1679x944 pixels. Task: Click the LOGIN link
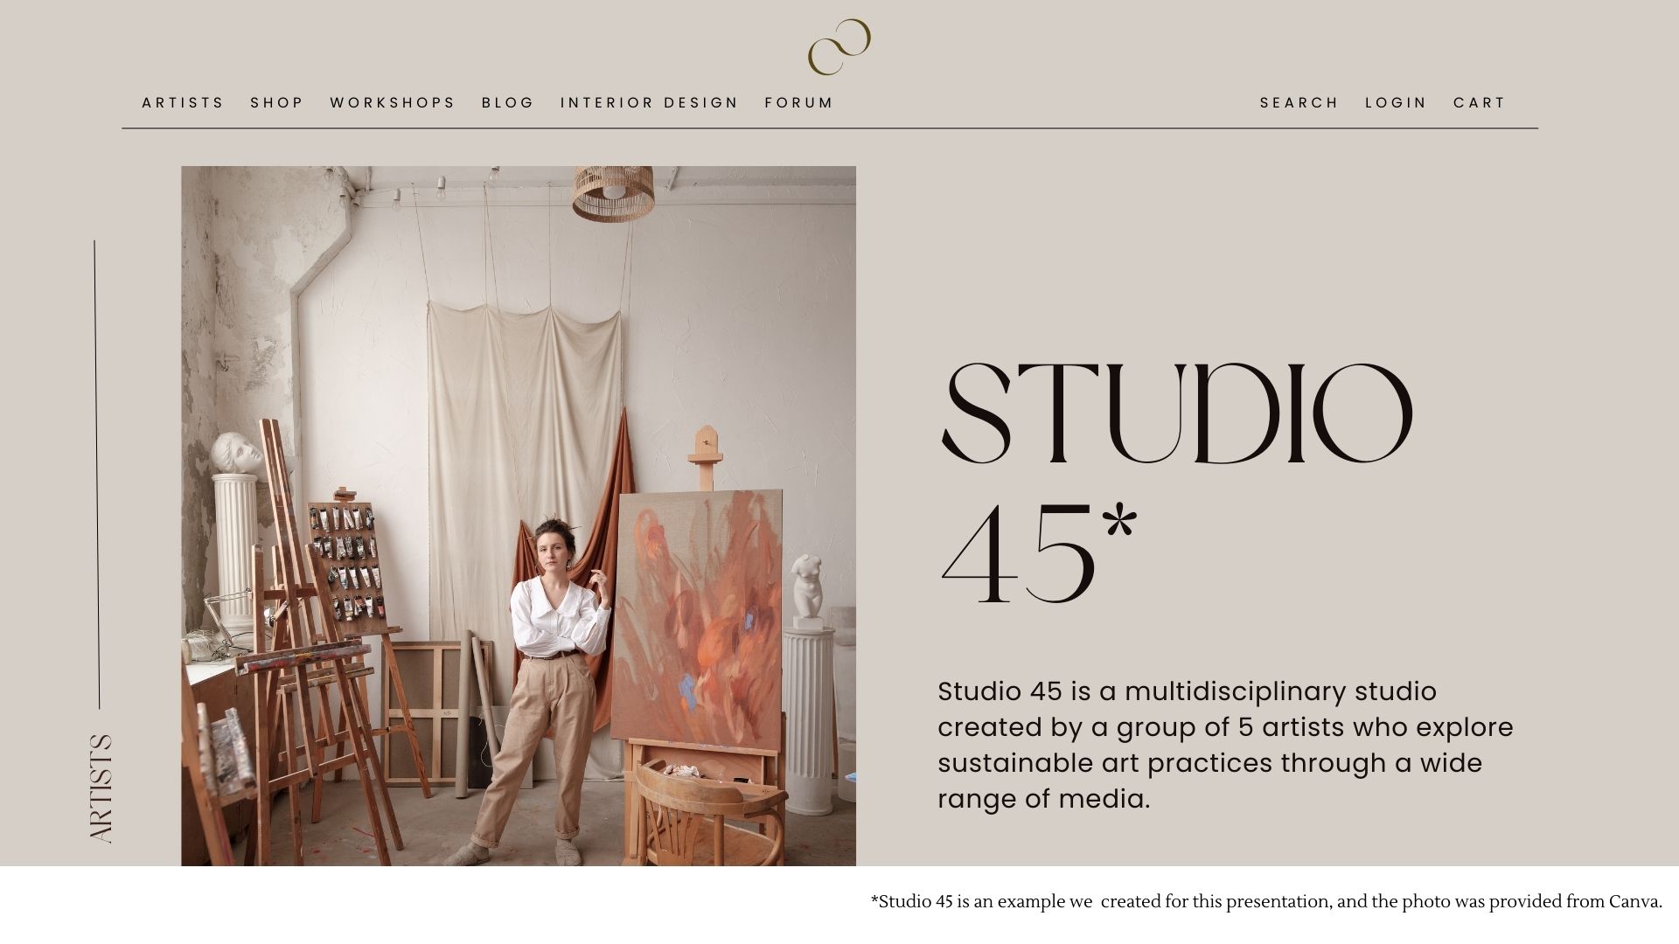tap(1396, 102)
